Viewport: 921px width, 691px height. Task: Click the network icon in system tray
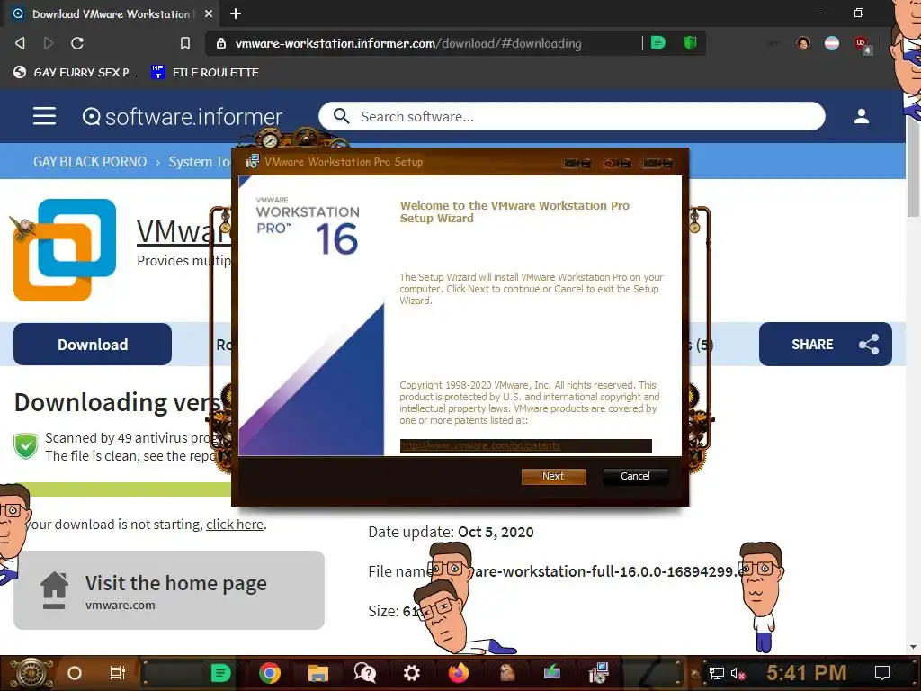(x=716, y=673)
